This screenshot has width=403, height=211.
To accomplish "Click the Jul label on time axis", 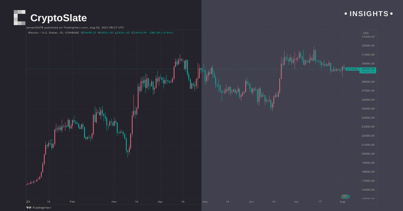I will [x=296, y=202].
